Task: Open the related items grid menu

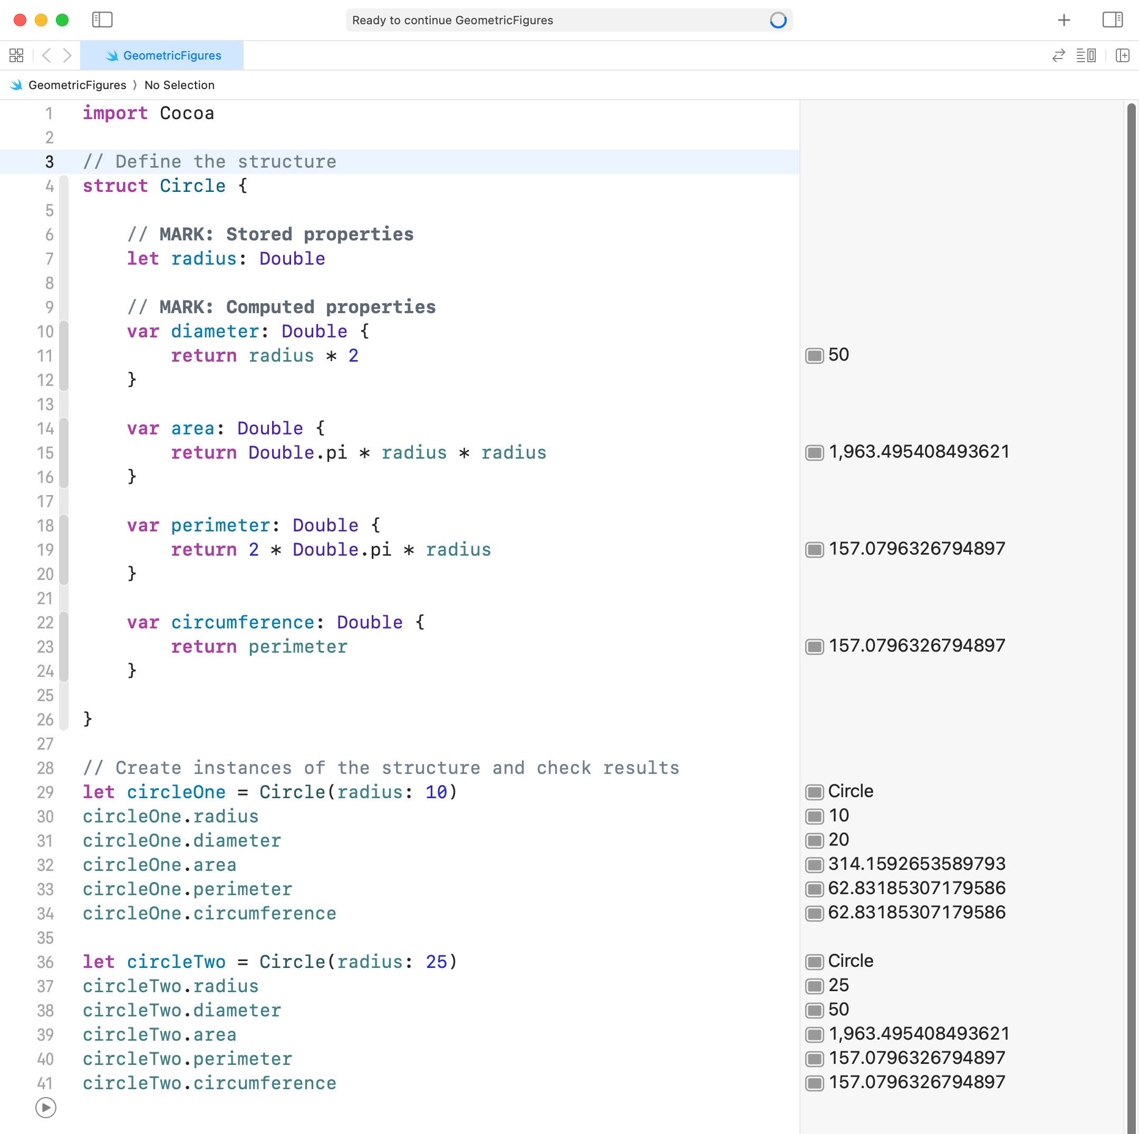Action: pos(16,55)
